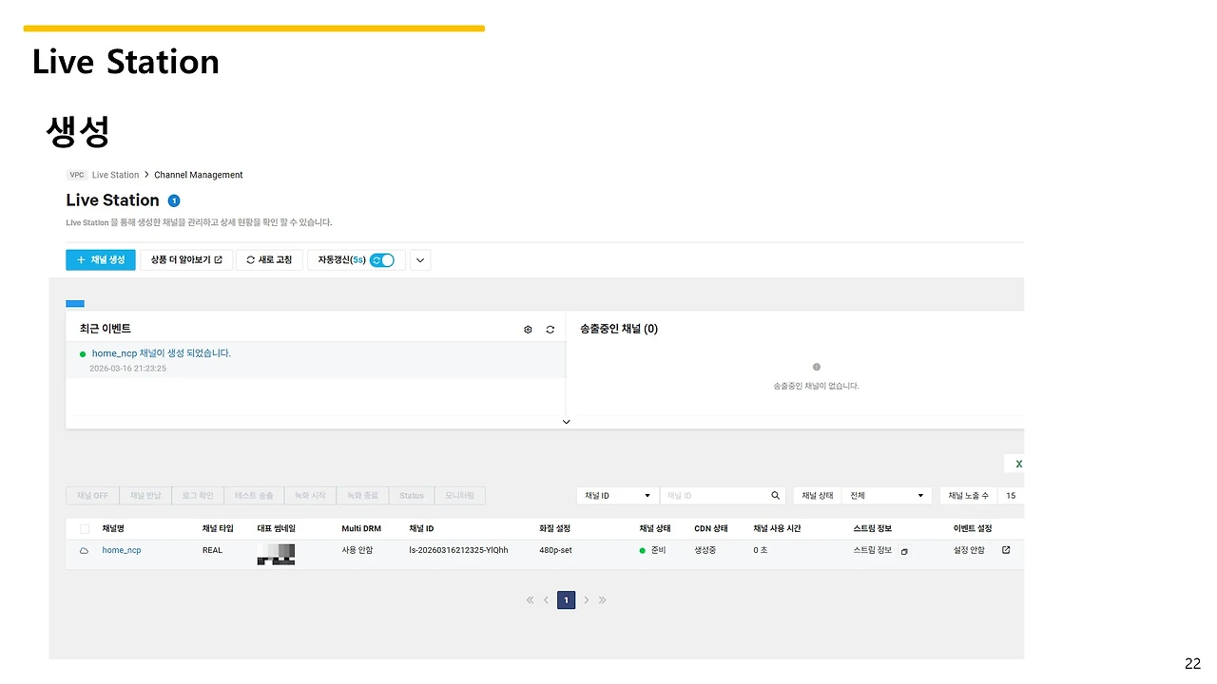Click the Live Station breadcrumb
This screenshot has width=1217, height=684.
point(115,175)
